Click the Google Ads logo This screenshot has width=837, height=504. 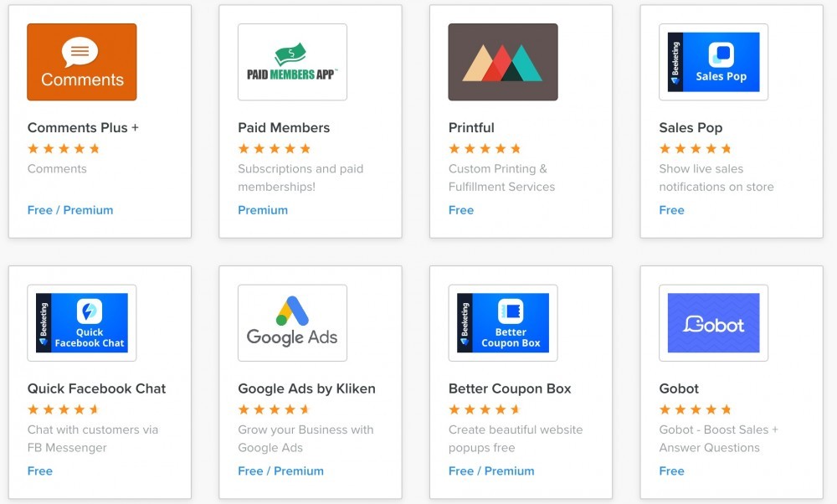291,322
